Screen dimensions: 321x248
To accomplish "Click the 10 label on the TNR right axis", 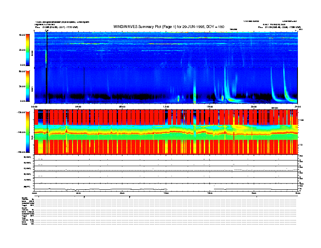I will coord(301,145).
